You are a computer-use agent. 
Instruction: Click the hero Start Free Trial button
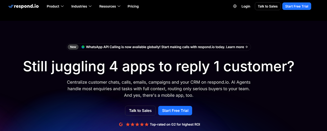[175, 111]
